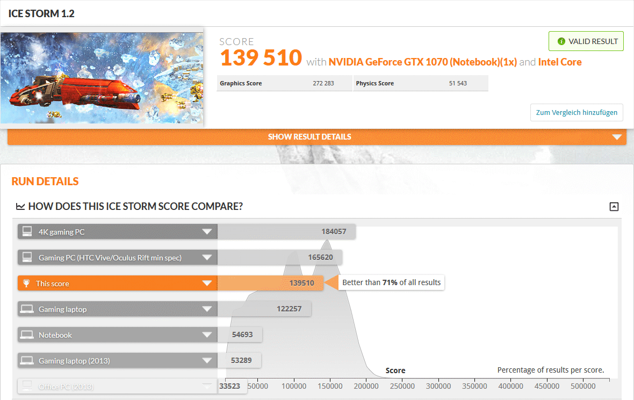Click the Notebook laptop icon
Viewport: 634px width, 400px height.
(x=27, y=335)
